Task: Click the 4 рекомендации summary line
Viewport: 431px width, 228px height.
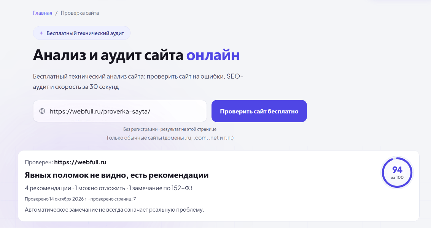Action: point(108,188)
